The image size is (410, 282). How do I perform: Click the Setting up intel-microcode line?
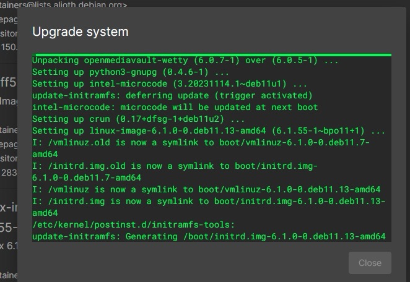pyautogui.click(x=170, y=84)
